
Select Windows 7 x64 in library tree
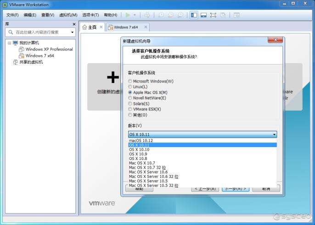tap(40, 56)
